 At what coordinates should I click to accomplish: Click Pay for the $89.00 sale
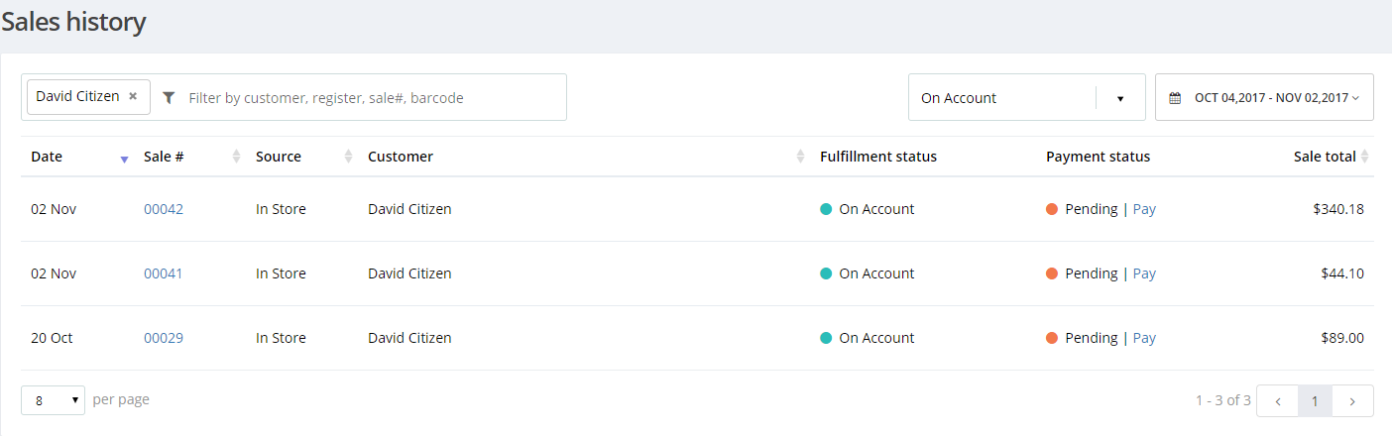pyautogui.click(x=1144, y=338)
